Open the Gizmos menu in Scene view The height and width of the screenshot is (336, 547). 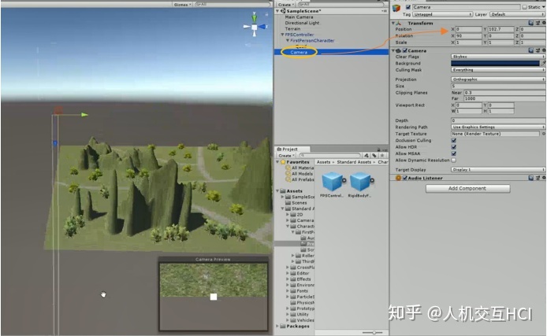coord(182,5)
